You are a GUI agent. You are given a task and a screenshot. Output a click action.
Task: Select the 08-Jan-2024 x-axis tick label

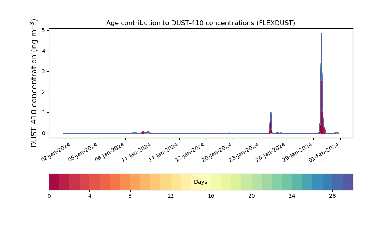coord(110,152)
